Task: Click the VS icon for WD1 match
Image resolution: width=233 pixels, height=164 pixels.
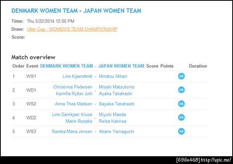Action: [181, 90]
